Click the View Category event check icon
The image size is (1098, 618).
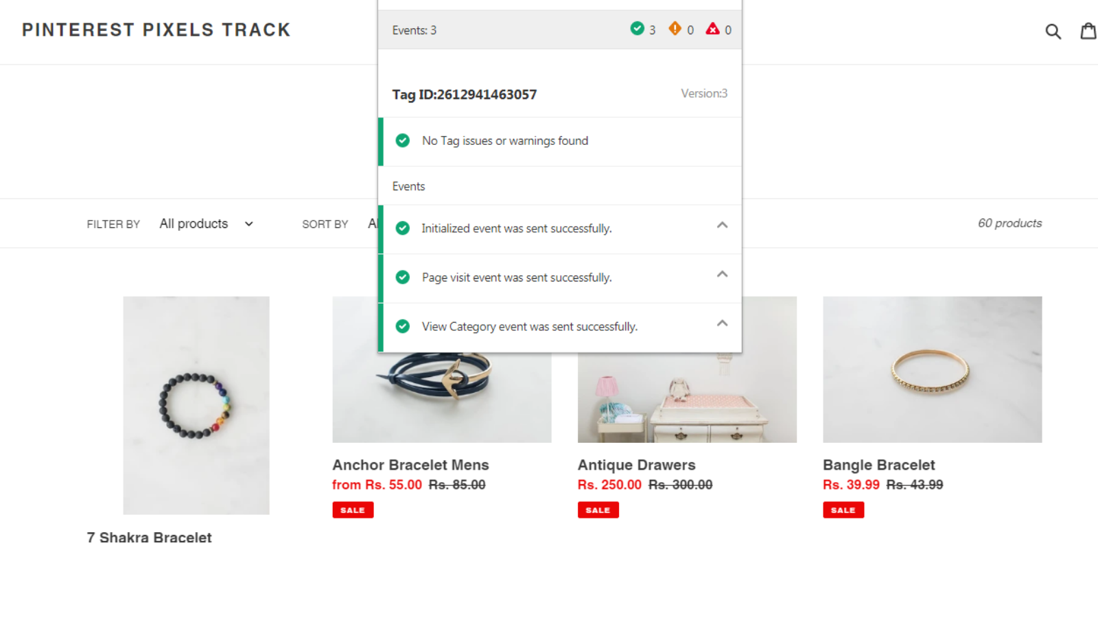pos(403,326)
